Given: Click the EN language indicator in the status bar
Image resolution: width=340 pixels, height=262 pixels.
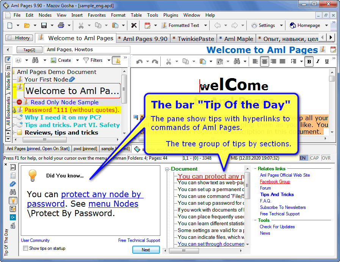Looking at the screenshot, I should coord(303,158).
